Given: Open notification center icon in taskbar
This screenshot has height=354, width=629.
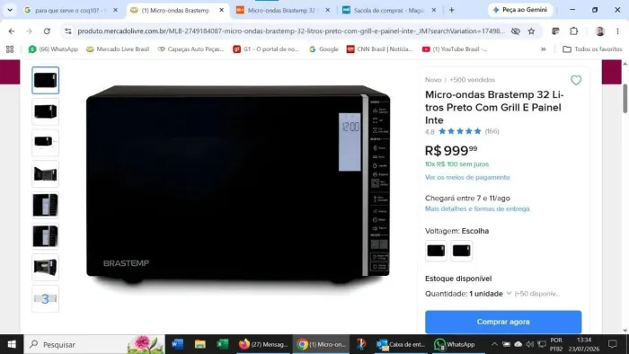Looking at the screenshot, I should 612,344.
